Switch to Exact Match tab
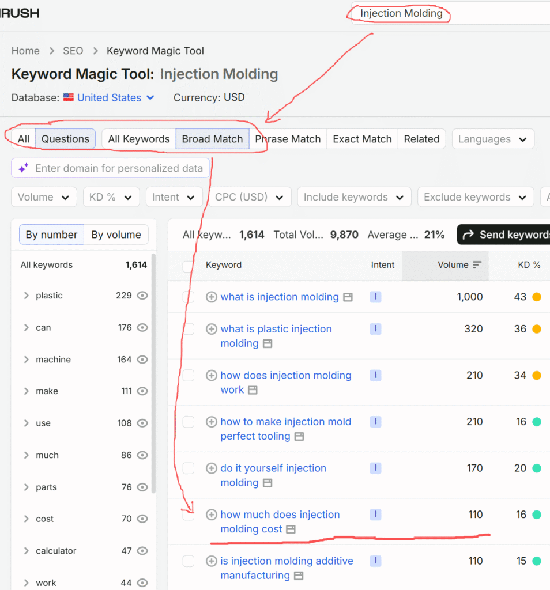The width and height of the screenshot is (550, 590). pos(362,139)
